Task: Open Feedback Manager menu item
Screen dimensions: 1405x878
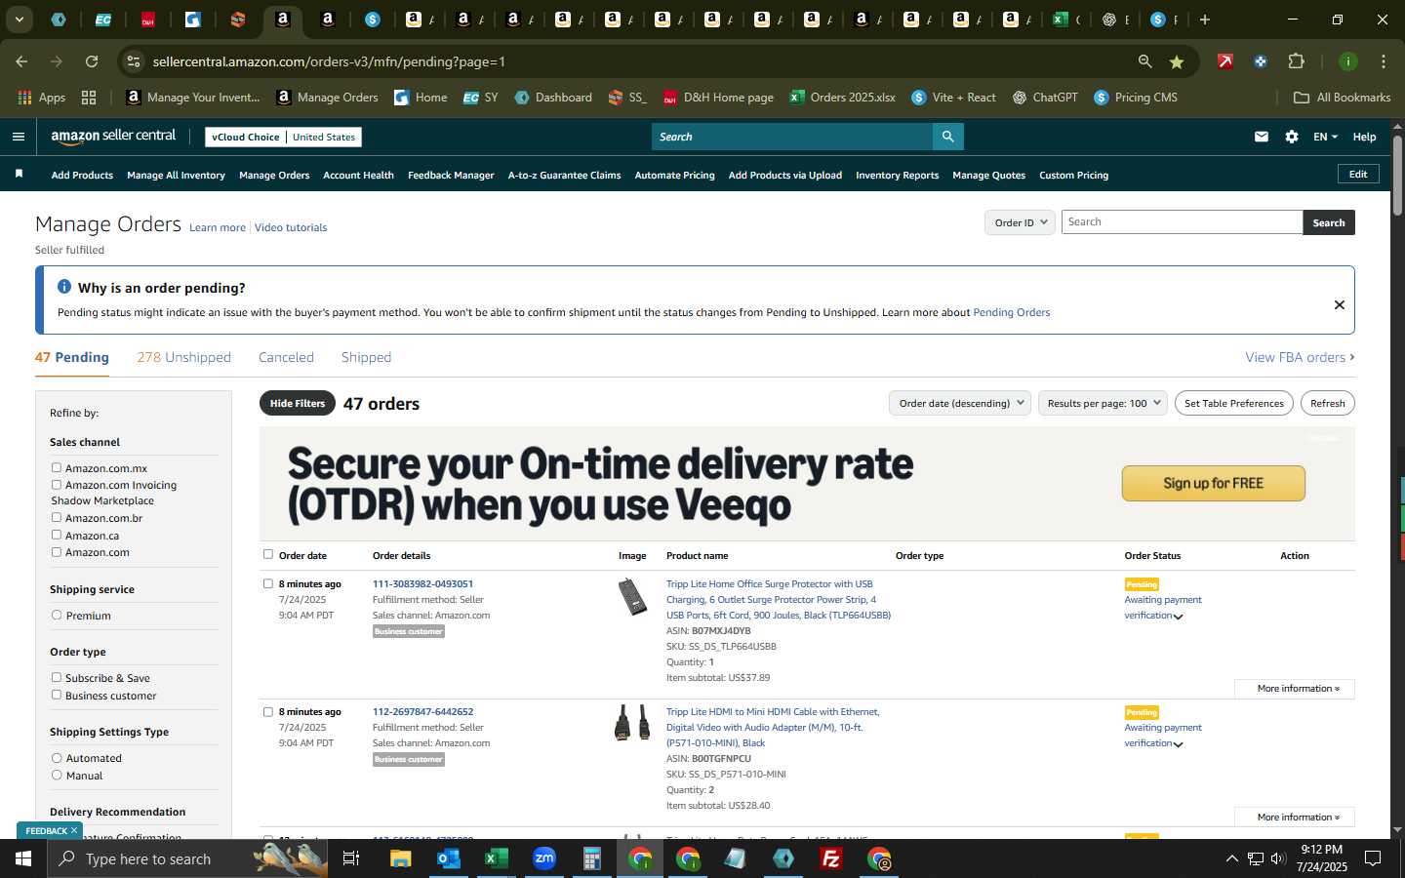Action: point(451,176)
